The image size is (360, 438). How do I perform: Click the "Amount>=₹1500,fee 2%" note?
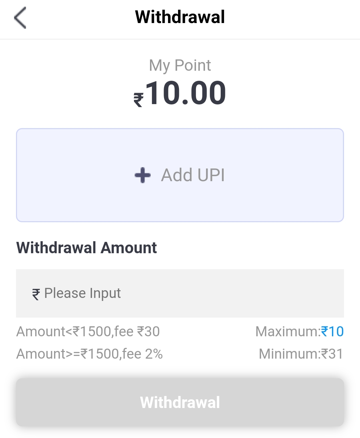click(89, 354)
